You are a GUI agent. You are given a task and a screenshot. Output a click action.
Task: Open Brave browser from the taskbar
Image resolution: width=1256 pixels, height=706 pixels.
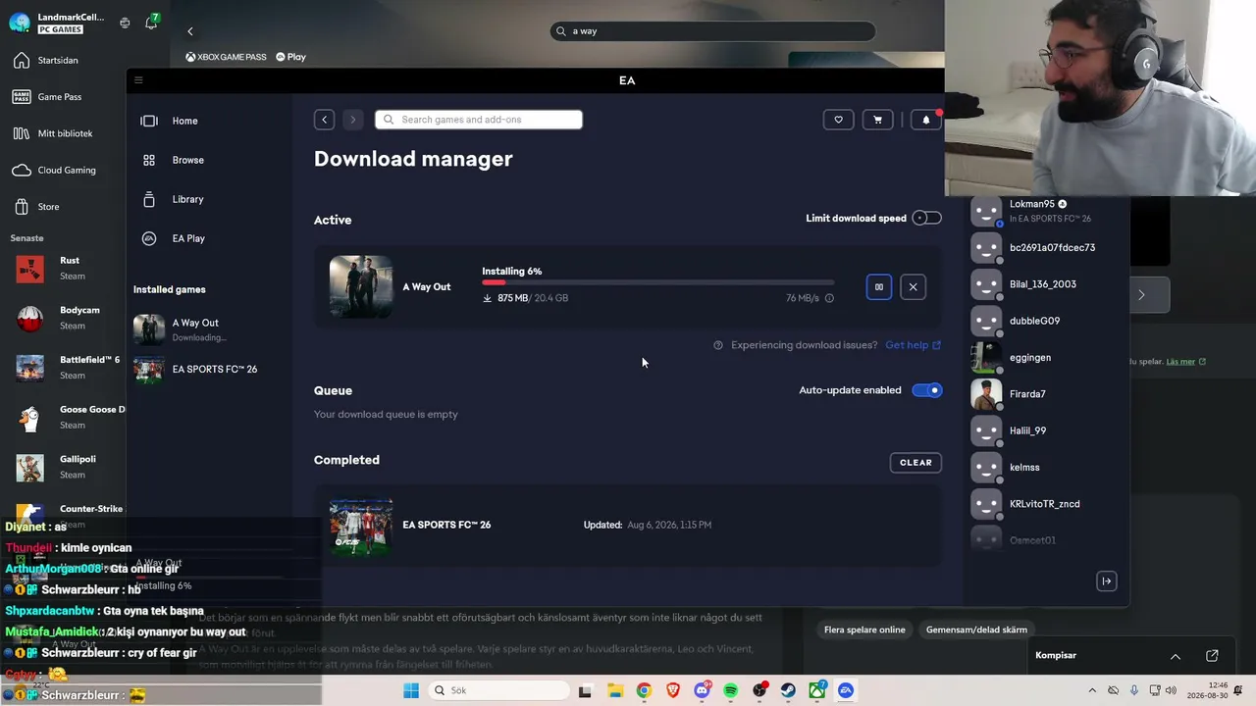673,690
